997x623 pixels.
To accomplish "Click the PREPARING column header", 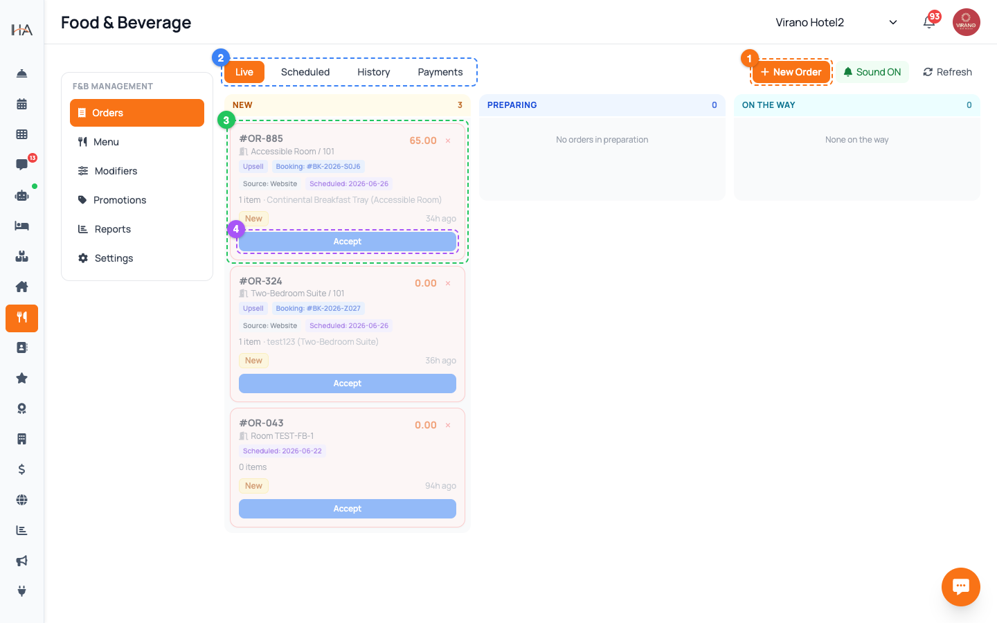I will (602, 105).
